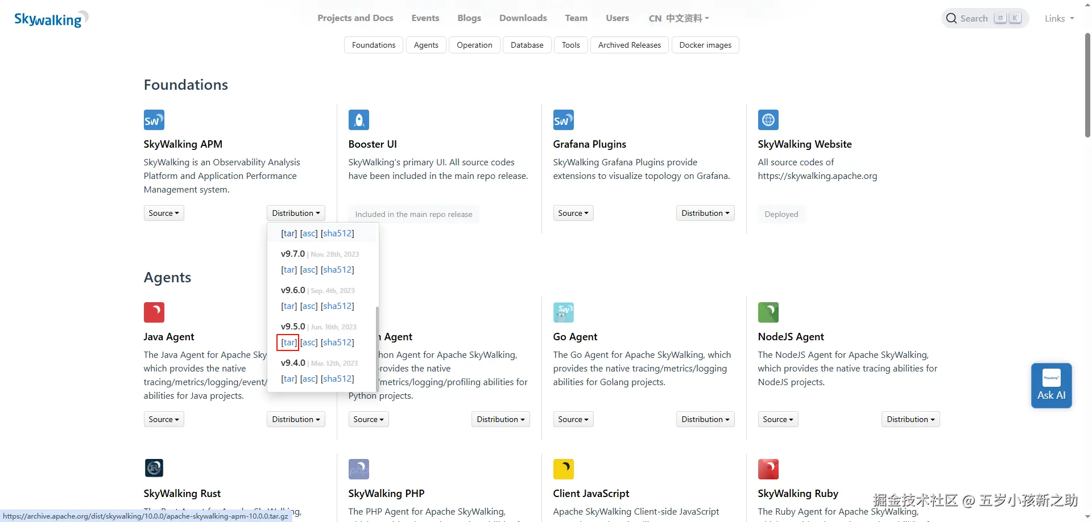Jump to Tools section tab
The image size is (1092, 522).
coord(571,45)
